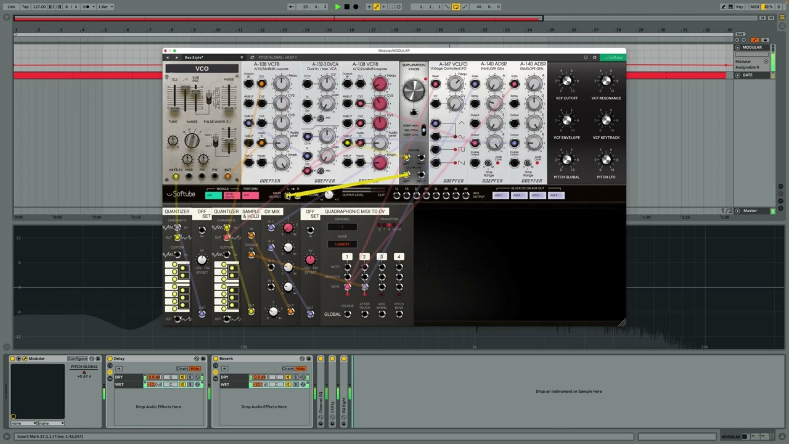The width and height of the screenshot is (789, 444).
Task: Toggle the Key map mode button
Action: coord(740,7)
